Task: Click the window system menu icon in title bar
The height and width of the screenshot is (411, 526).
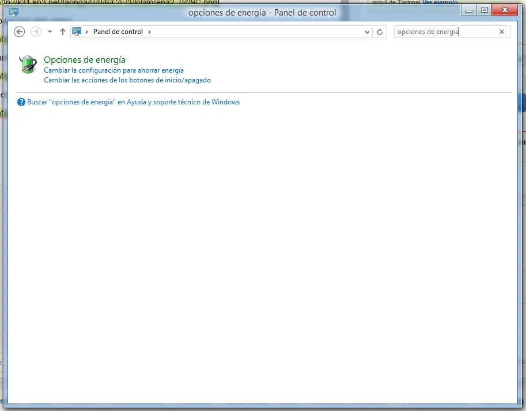Action: (x=14, y=13)
